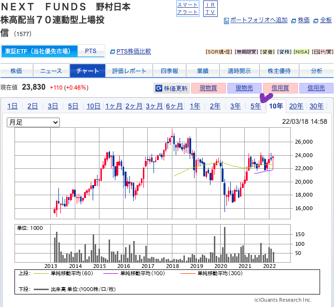This screenshot has width=336, height=307.
Task: Open the ニュース tab
Action: [x=51, y=70]
